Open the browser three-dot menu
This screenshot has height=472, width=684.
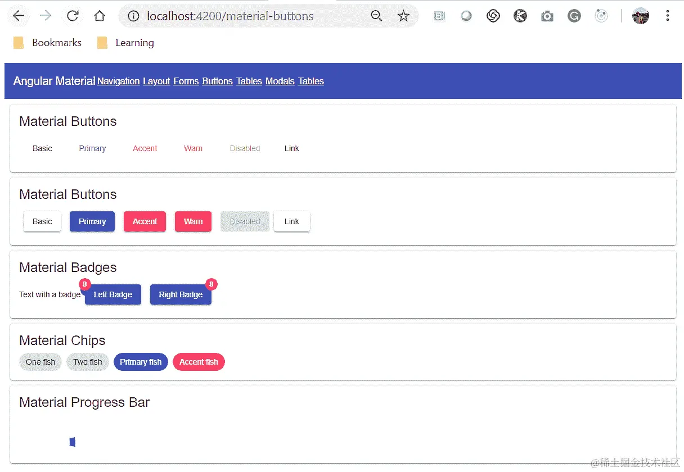(x=668, y=16)
